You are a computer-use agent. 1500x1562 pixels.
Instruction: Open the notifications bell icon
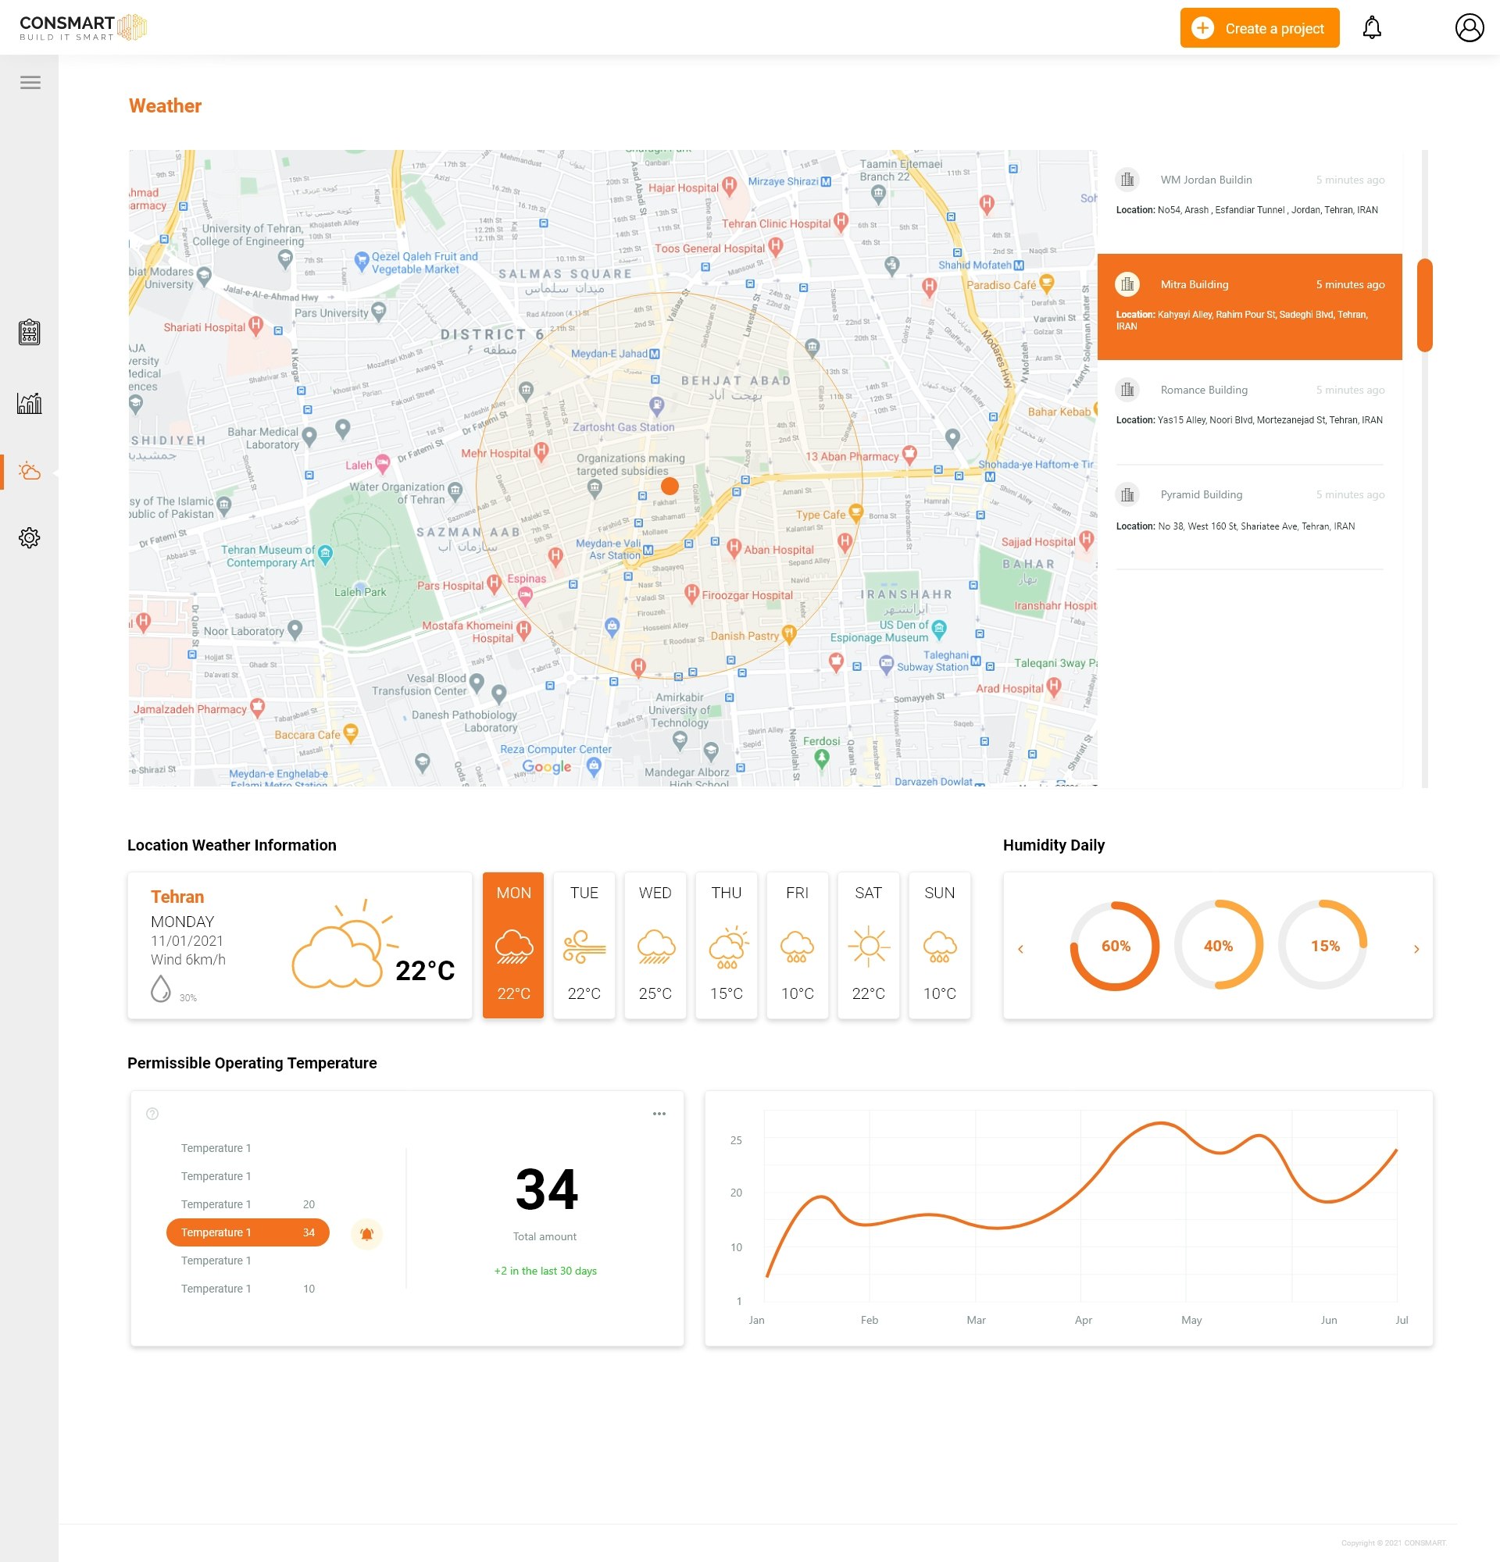1371,28
